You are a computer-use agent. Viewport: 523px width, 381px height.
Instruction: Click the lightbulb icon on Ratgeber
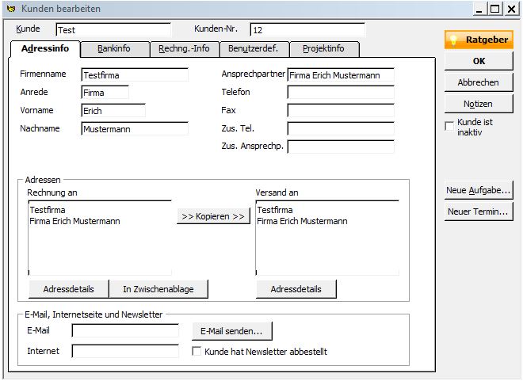(453, 40)
